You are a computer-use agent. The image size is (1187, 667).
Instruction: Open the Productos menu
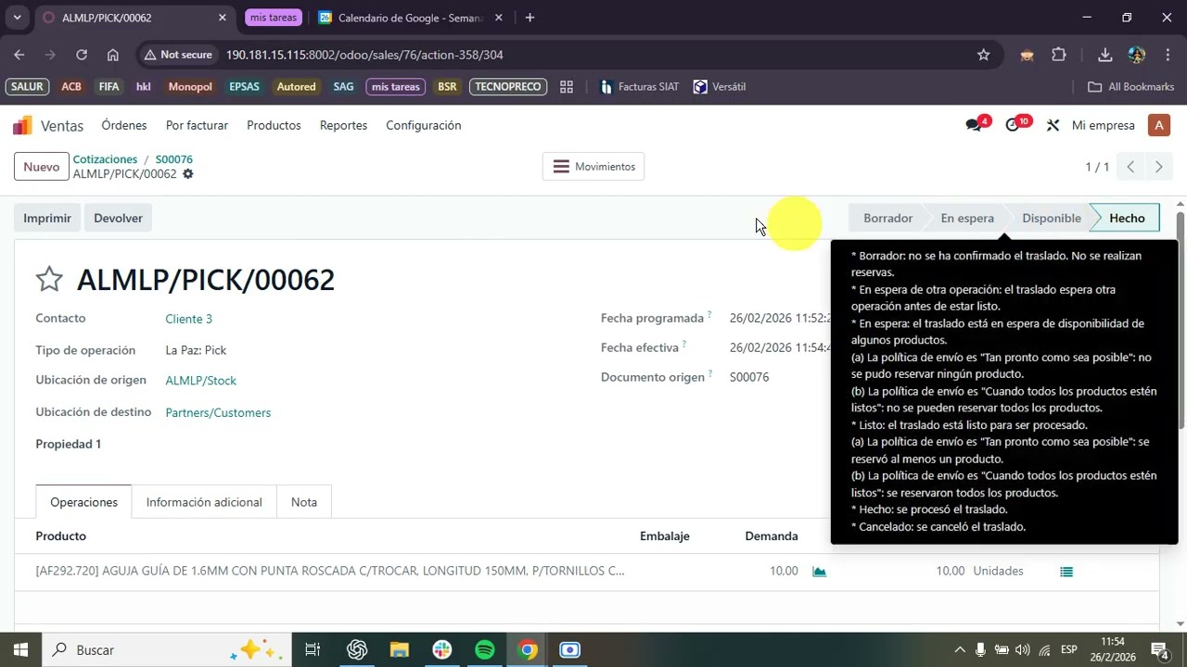tap(274, 125)
